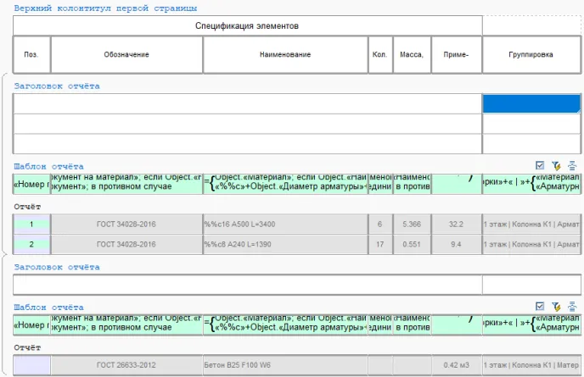Select the 'Обозначение' column header
Image resolution: width=584 pixels, height=377 pixels.
pyautogui.click(x=126, y=55)
